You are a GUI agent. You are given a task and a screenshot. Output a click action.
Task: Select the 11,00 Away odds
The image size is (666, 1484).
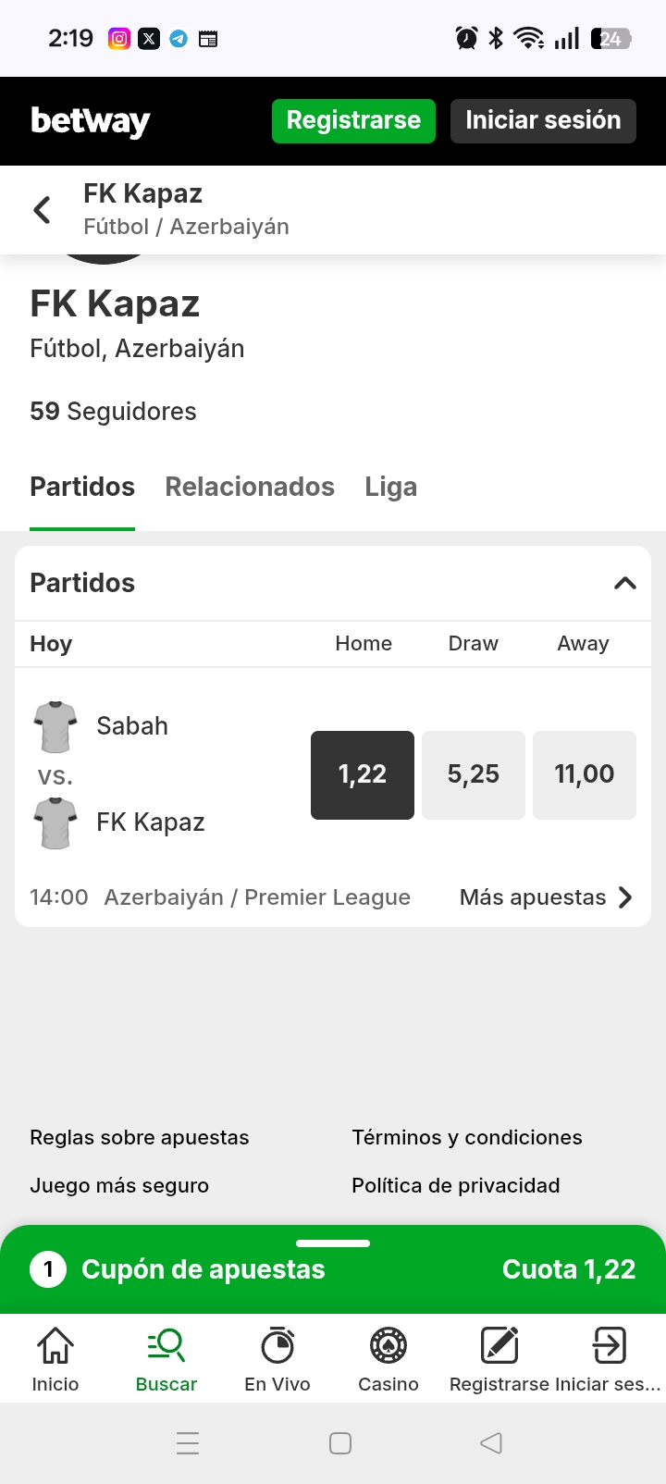coord(585,774)
